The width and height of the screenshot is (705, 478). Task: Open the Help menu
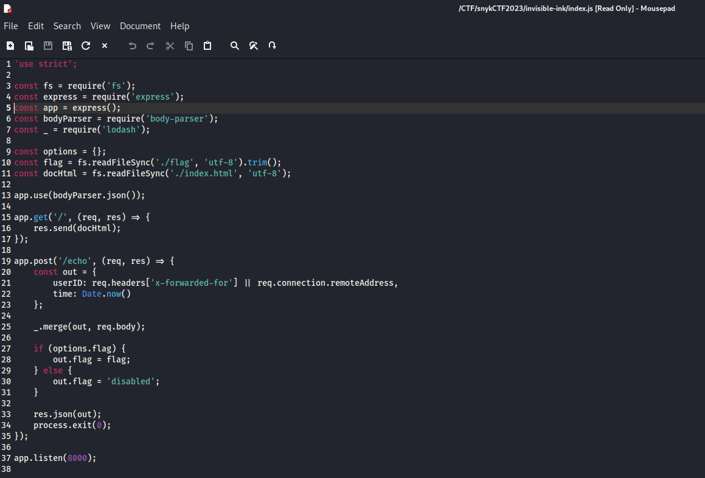[x=179, y=26]
